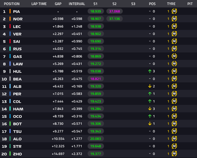Click the green up arrow for COL
The image size is (197, 158).
(150, 101)
